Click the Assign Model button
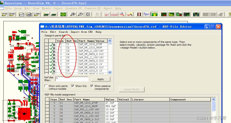Viewport: 231px width, 123px height. [132, 89]
